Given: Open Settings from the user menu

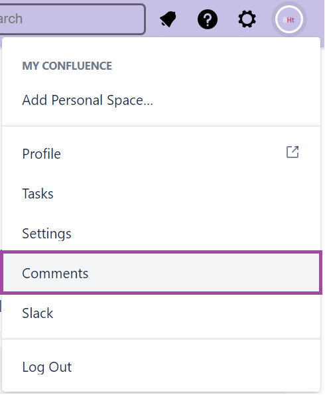Looking at the screenshot, I should [x=161, y=234].
